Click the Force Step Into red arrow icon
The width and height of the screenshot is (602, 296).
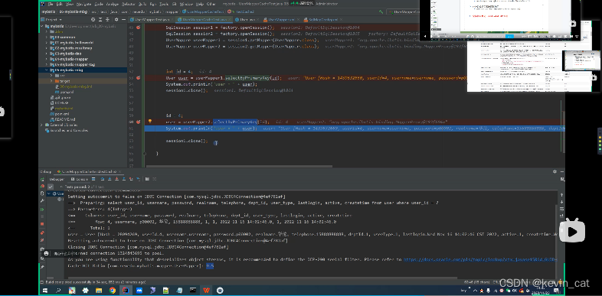(x=116, y=179)
